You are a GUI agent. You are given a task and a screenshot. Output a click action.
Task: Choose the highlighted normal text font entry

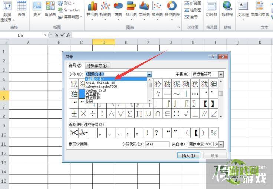[x=116, y=79]
